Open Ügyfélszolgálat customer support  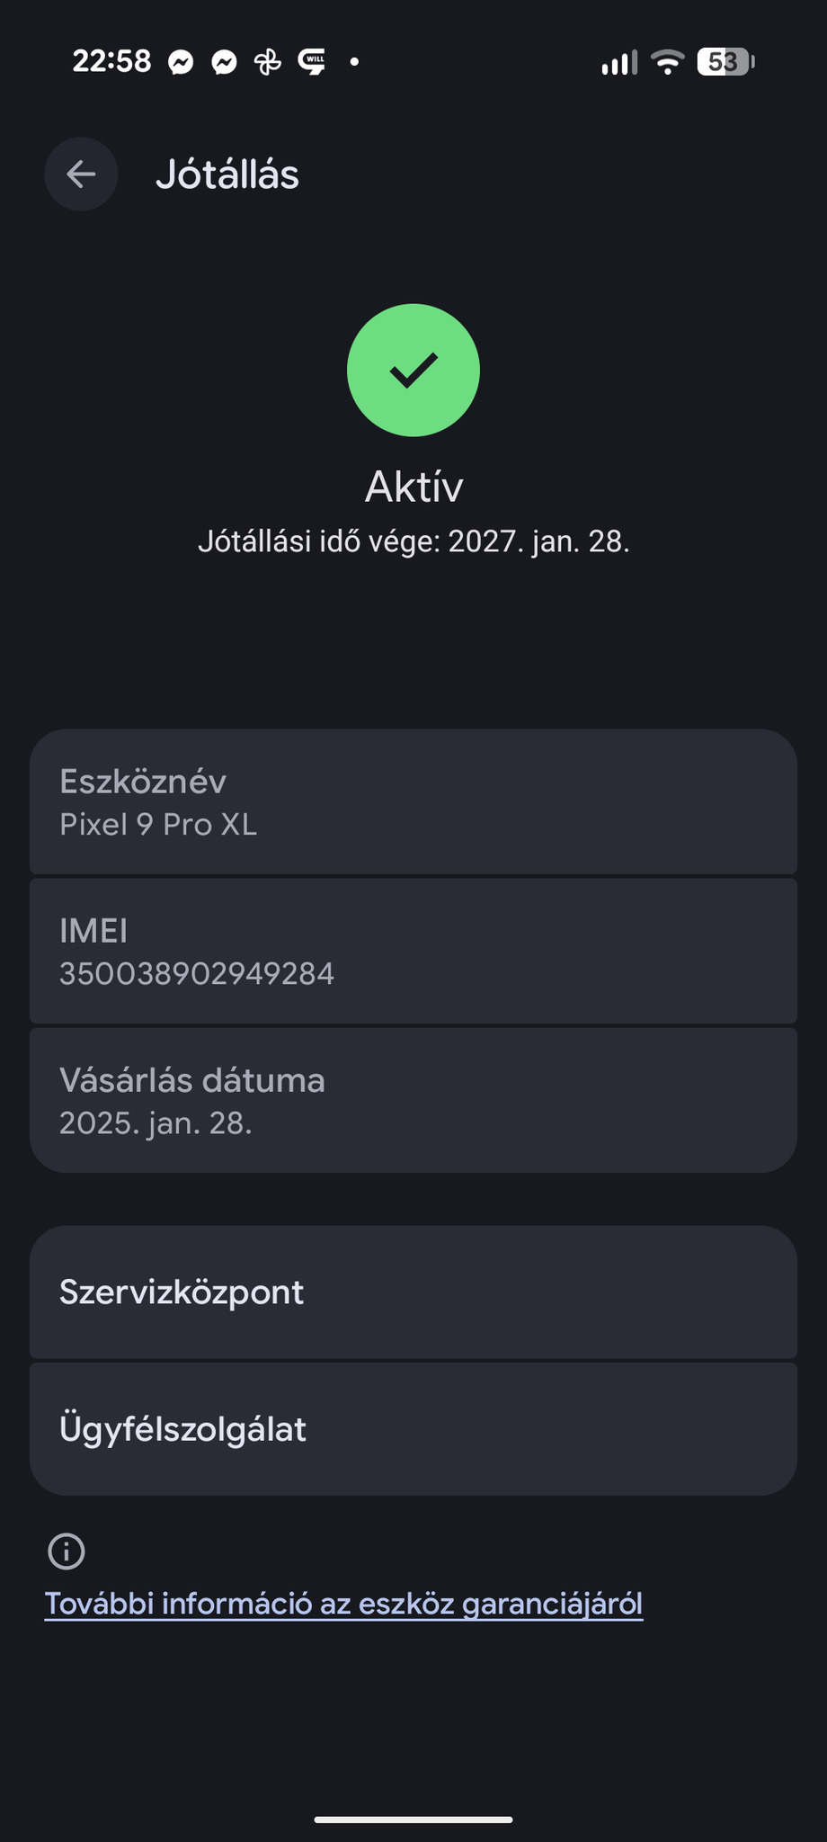413,1429
